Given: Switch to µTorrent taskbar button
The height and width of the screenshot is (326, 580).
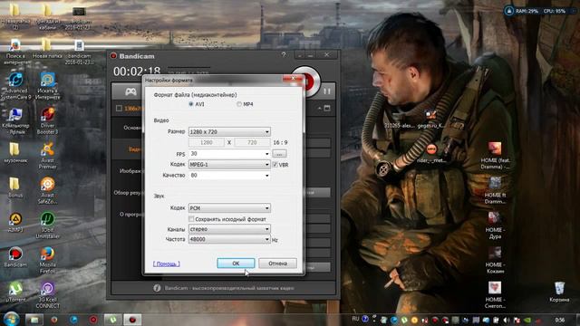Looking at the screenshot, I should (112, 320).
